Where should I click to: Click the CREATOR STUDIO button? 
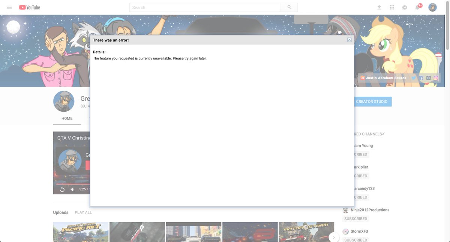point(372,102)
